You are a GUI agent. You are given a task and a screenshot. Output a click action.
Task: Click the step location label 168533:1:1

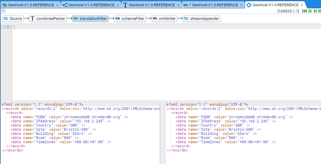pyautogui.click(x=288, y=11)
